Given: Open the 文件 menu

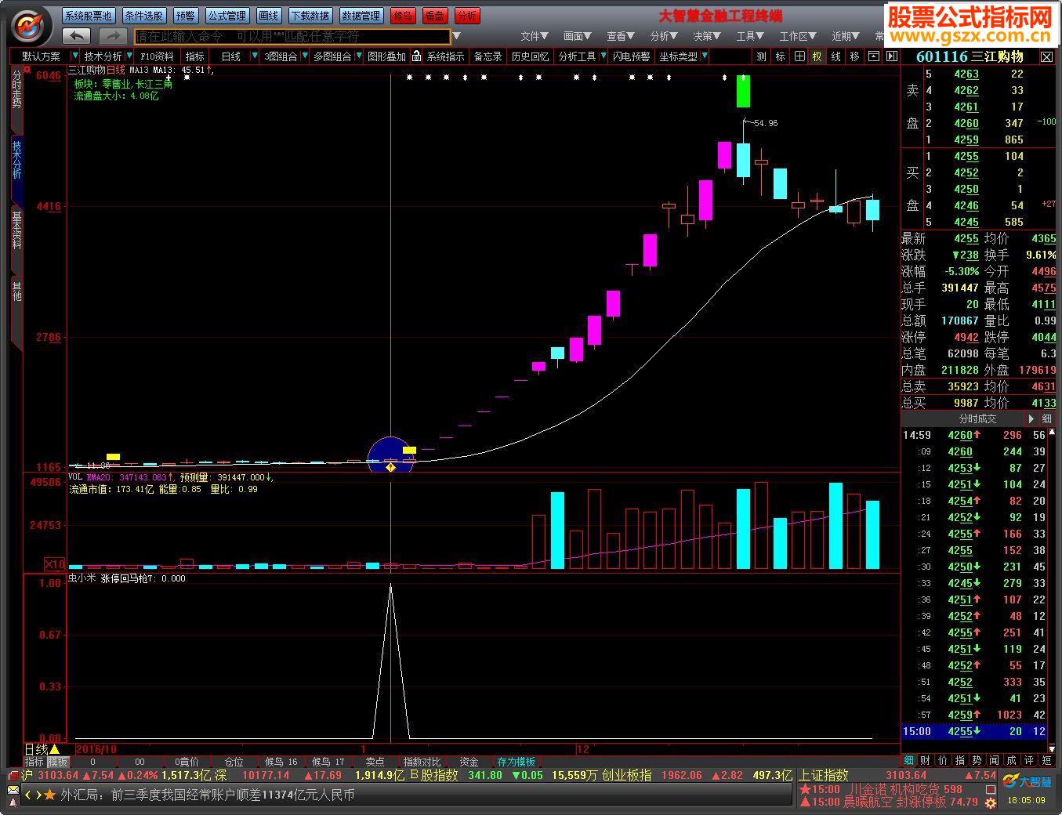Looking at the screenshot, I should click(535, 36).
